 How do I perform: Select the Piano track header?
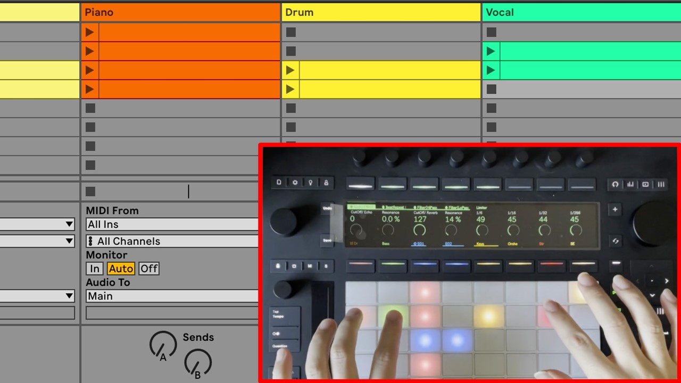(181, 12)
